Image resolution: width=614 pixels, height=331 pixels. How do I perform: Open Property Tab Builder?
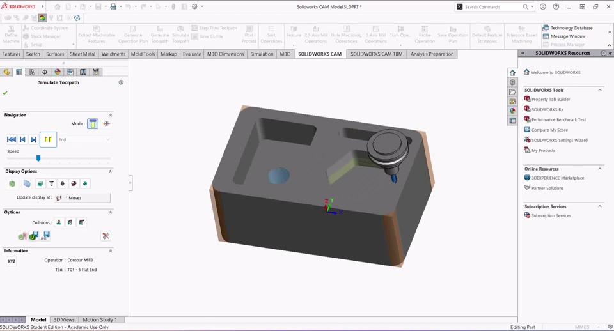pyautogui.click(x=547, y=100)
